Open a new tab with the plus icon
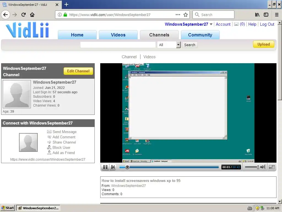This screenshot has width=282, height=212. coord(66,4)
